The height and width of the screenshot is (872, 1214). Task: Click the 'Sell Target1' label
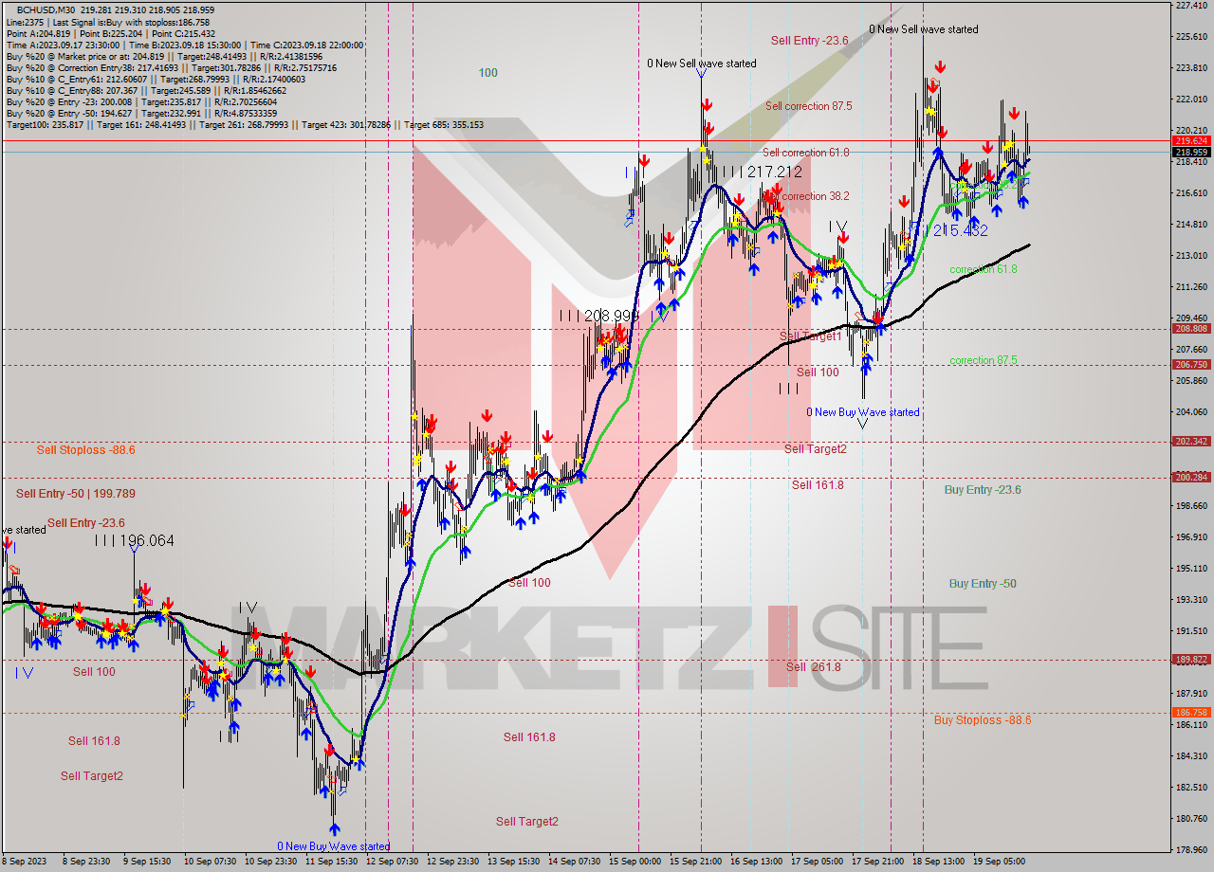pyautogui.click(x=810, y=336)
